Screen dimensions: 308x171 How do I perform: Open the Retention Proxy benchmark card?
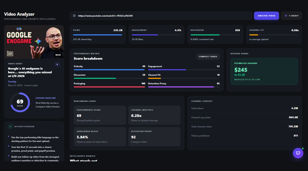click(x=154, y=137)
